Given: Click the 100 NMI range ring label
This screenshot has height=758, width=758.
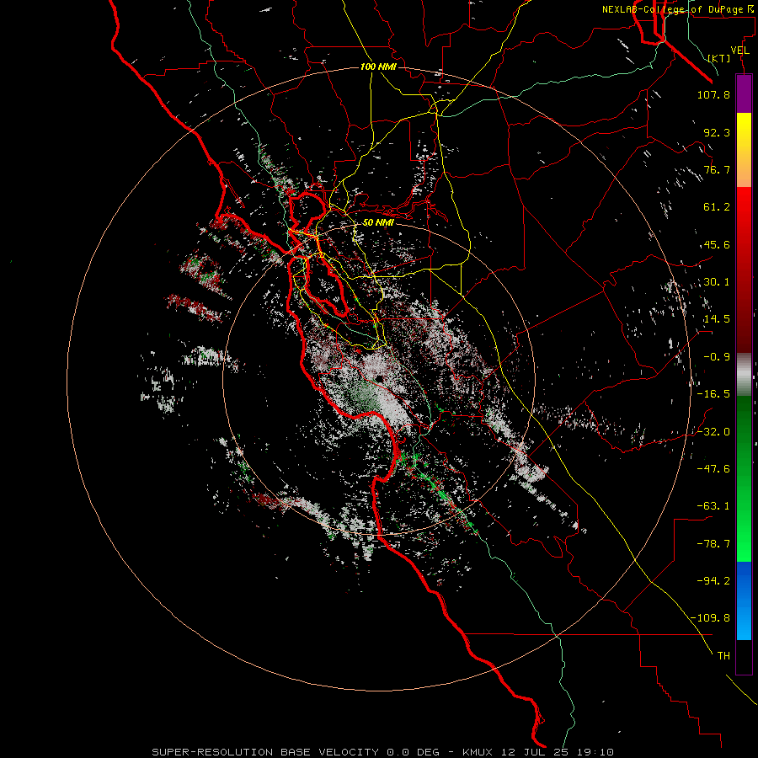Looking at the screenshot, I should 378,67.
